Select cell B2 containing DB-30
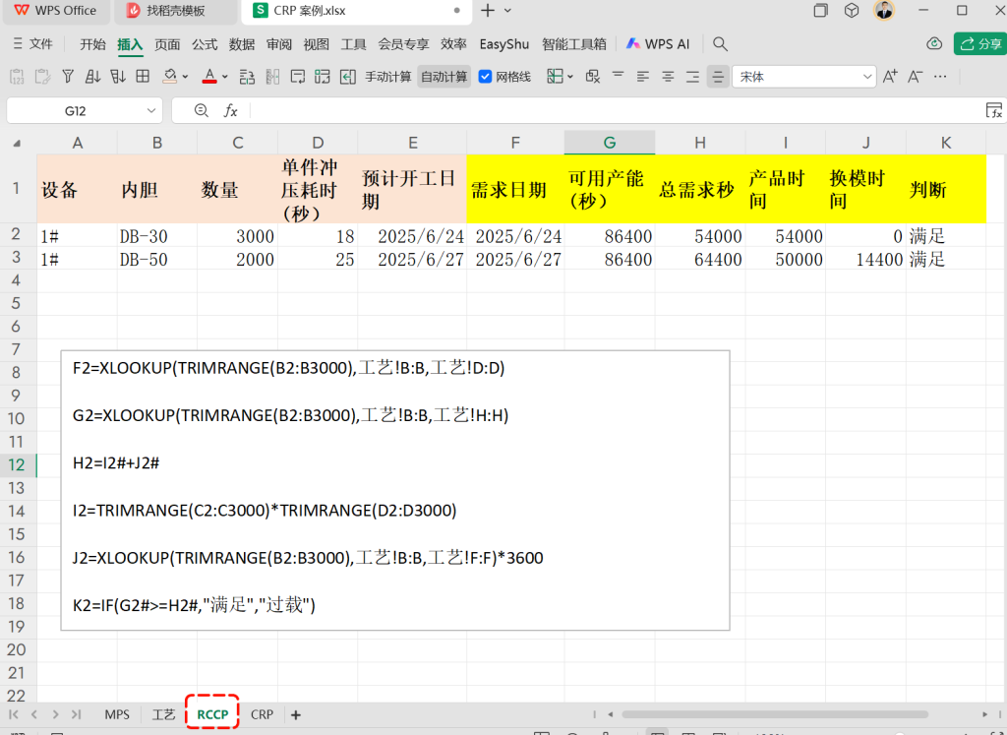The image size is (1007, 735). coord(157,236)
